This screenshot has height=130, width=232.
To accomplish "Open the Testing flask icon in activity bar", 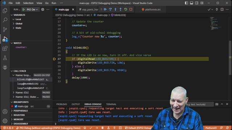I will 5,58.
